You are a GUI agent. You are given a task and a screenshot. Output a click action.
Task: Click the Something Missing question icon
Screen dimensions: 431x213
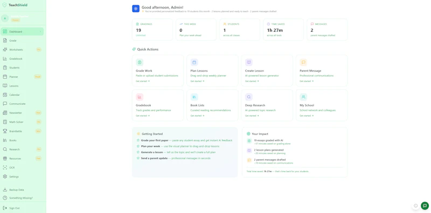[x=5, y=198]
